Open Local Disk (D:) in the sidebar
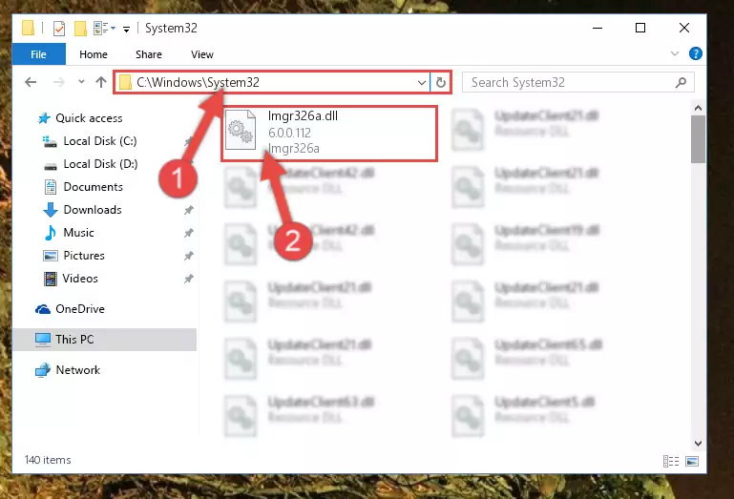 coord(100,164)
